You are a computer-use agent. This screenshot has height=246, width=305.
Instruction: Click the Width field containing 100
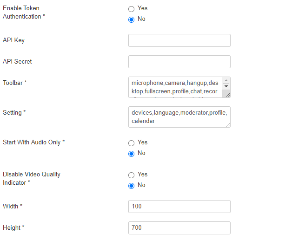[x=179, y=207]
